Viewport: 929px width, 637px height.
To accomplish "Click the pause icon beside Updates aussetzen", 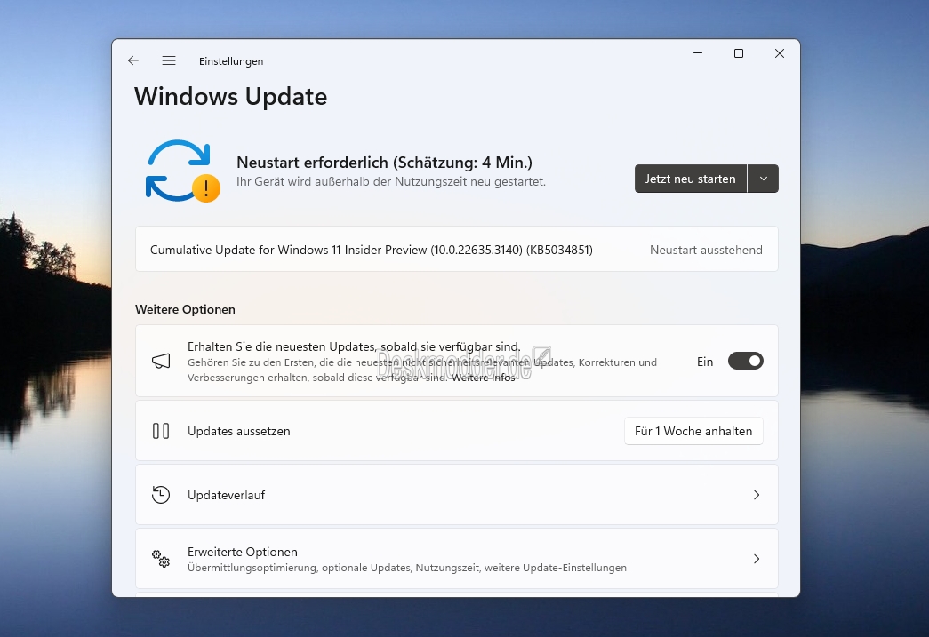I will click(161, 431).
